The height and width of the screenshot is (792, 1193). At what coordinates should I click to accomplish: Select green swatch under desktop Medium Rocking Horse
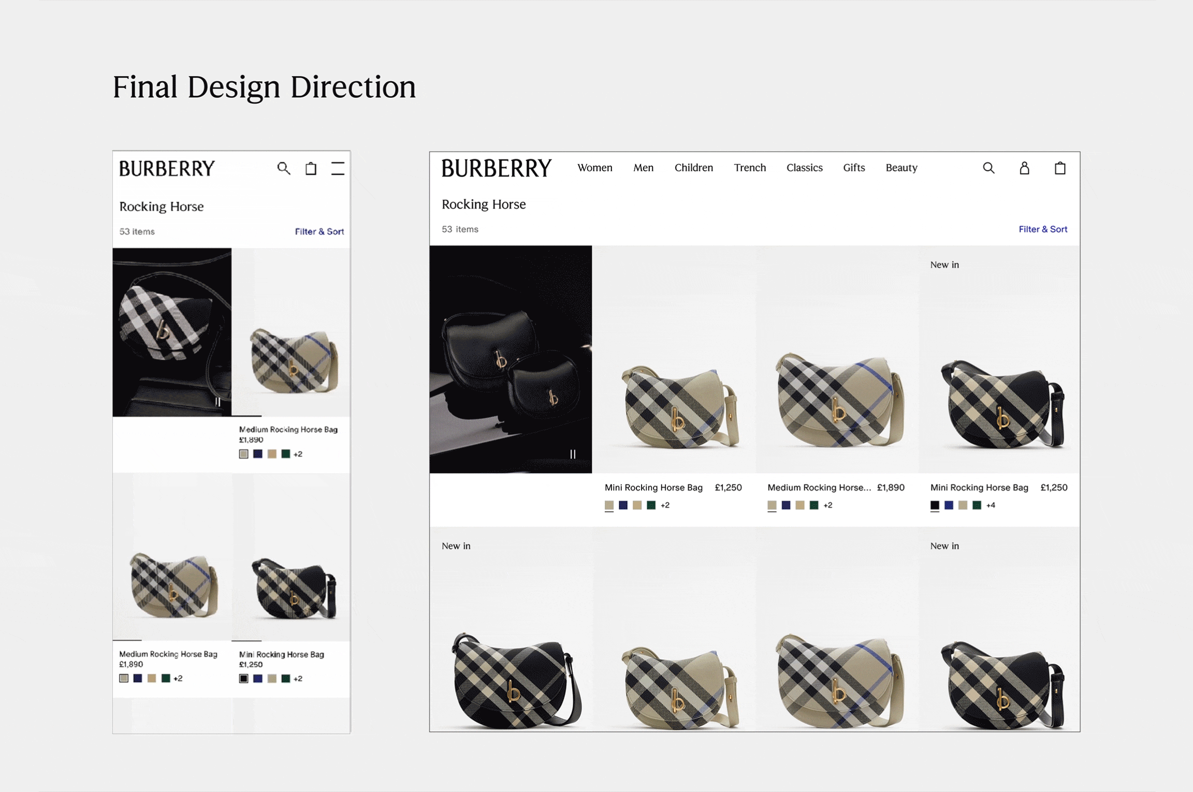[x=814, y=505]
